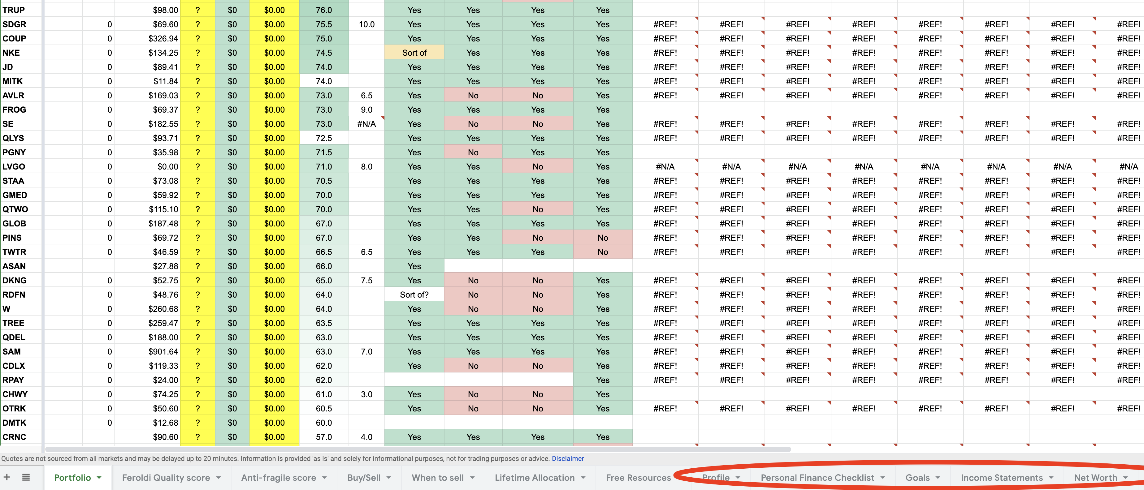
Task: Open Portfolio tab dropdown arrow
Action: pos(99,478)
